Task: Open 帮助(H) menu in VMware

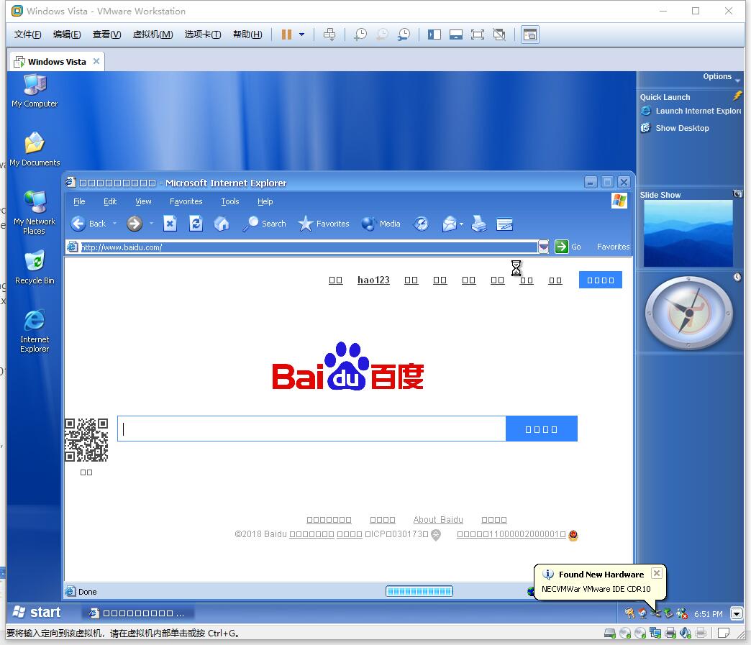Action: [247, 35]
